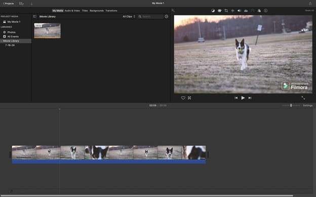Toggle the libraries sidebar icon

tap(34, 17)
